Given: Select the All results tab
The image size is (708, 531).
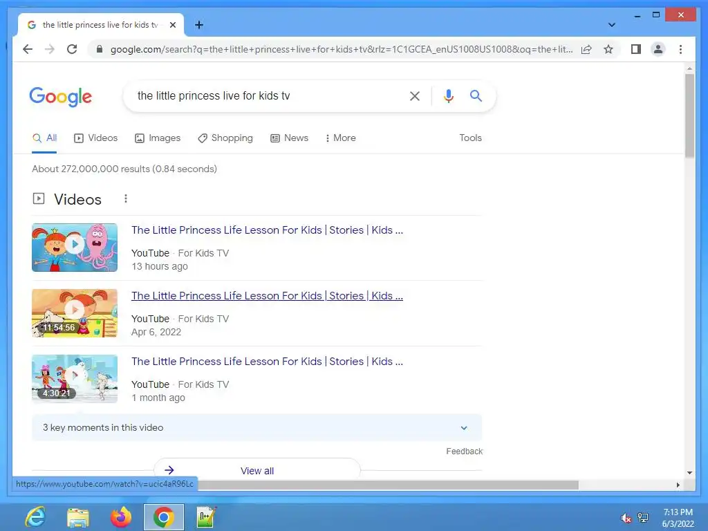Looking at the screenshot, I should pyautogui.click(x=45, y=138).
